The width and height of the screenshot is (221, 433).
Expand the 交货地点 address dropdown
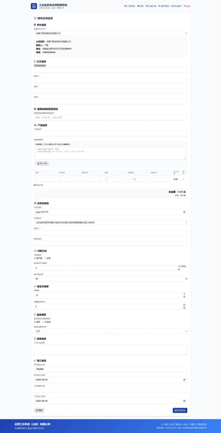coord(110,222)
